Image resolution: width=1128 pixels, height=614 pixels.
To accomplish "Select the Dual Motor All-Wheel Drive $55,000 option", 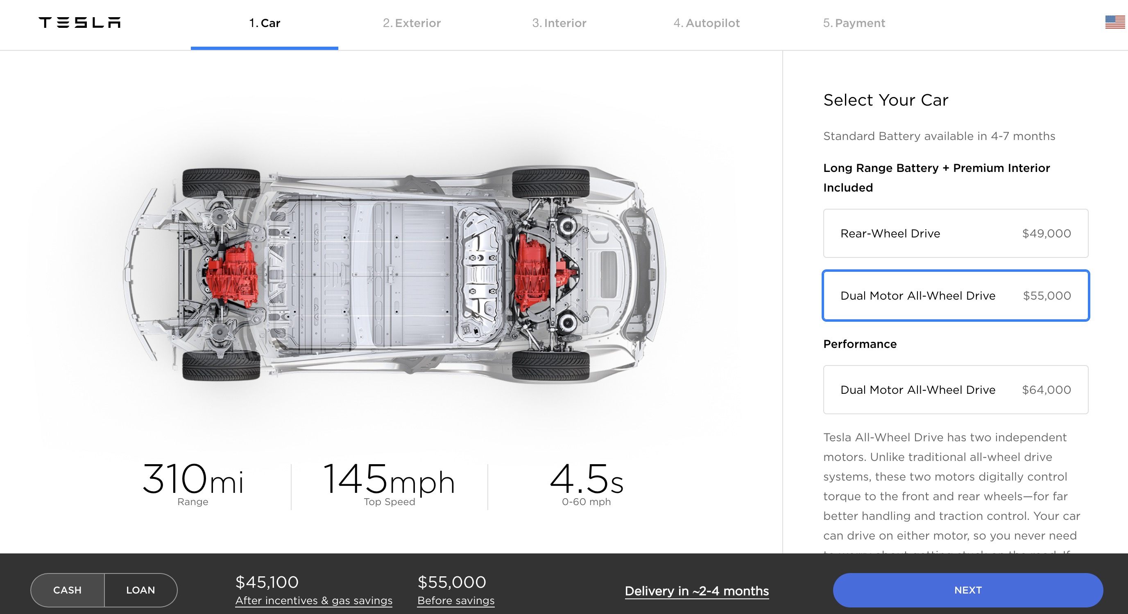I will [x=955, y=296].
